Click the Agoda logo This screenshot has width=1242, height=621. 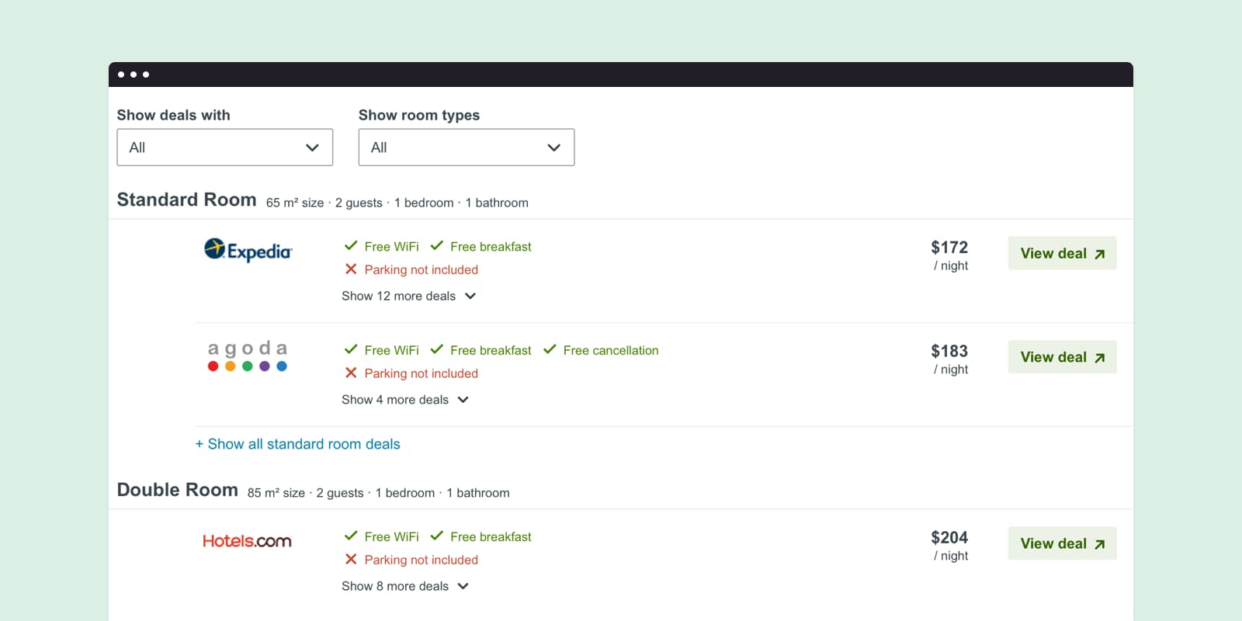[x=248, y=356]
